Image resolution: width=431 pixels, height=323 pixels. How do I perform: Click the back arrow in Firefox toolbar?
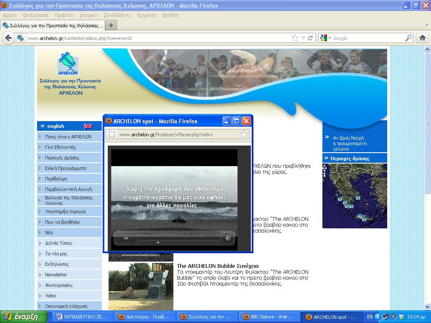click(x=8, y=38)
